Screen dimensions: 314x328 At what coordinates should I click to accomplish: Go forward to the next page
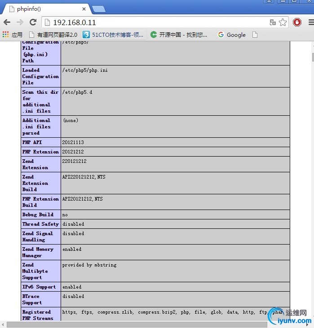click(x=20, y=22)
